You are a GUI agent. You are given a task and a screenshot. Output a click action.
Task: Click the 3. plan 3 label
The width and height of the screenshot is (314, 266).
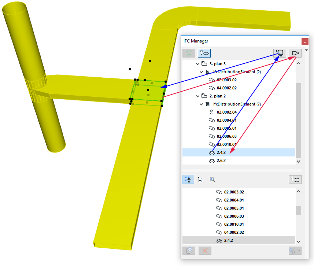click(218, 64)
